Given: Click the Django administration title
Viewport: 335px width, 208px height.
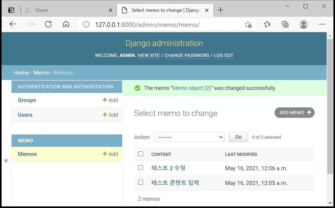Looking at the screenshot, I should tap(164, 43).
